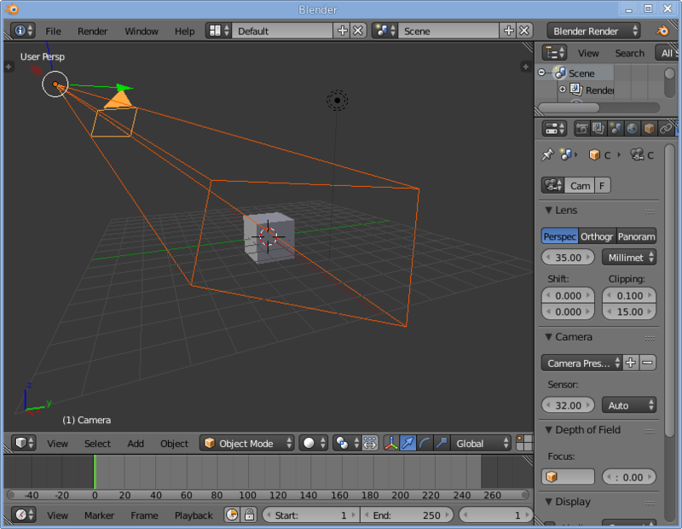Collapse the Depth of Field panel

pyautogui.click(x=549, y=430)
